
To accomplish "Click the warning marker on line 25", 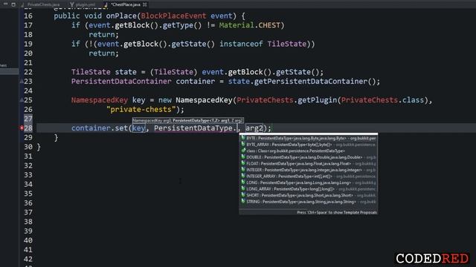I will click(22, 100).
